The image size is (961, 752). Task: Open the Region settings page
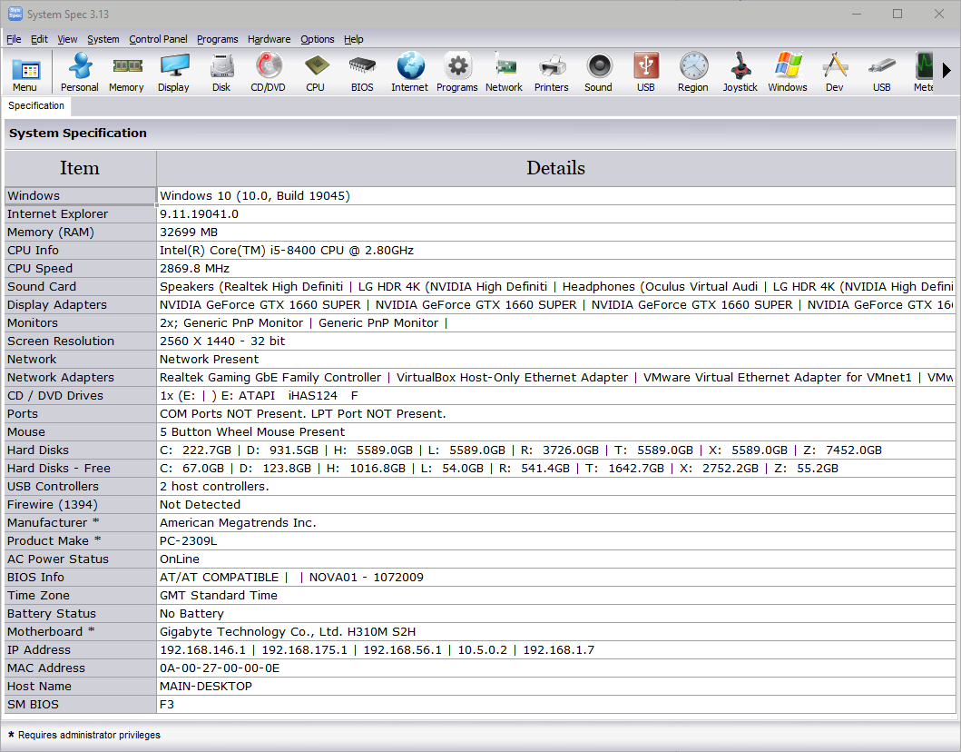click(692, 72)
